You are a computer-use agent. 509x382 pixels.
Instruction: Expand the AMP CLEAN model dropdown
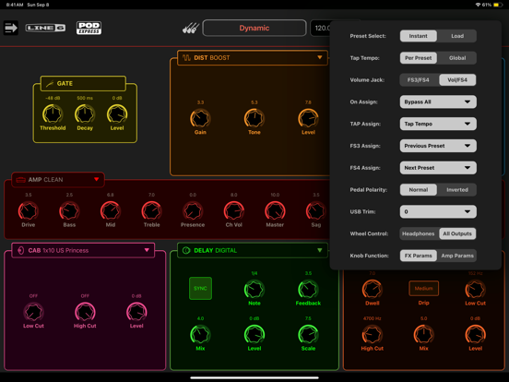pyautogui.click(x=97, y=179)
